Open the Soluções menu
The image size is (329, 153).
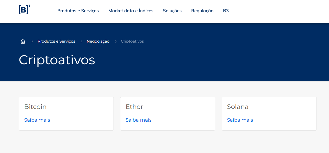[172, 11]
